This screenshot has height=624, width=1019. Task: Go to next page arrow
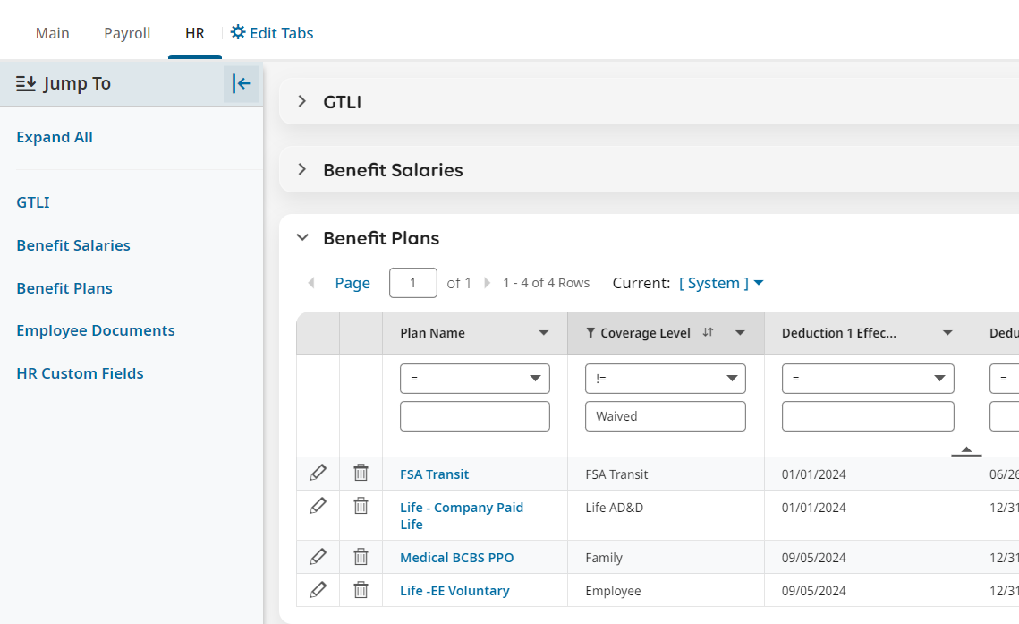coord(487,283)
